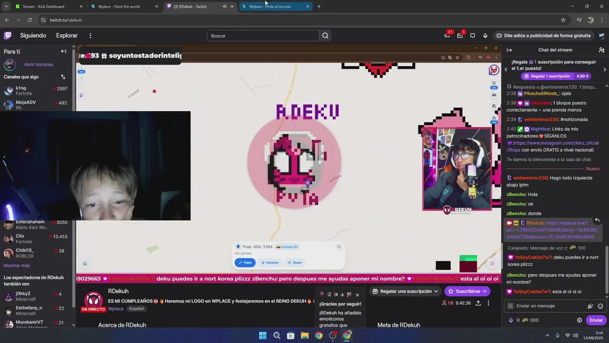This screenshot has width=609, height=343.
Task: Close the Gracias por seguir popup
Action: click(x=357, y=295)
